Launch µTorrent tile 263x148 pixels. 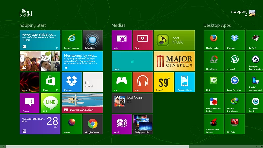tap(235, 61)
